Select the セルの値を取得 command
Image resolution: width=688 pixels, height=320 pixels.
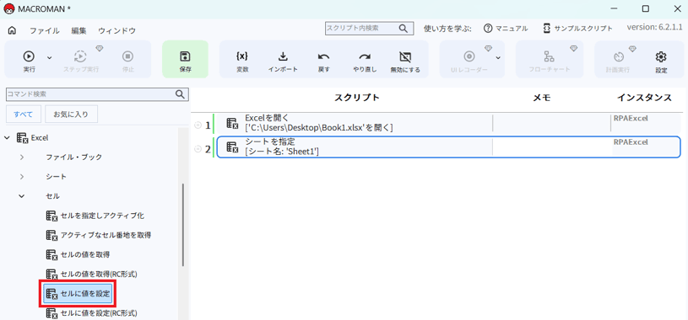point(78,254)
